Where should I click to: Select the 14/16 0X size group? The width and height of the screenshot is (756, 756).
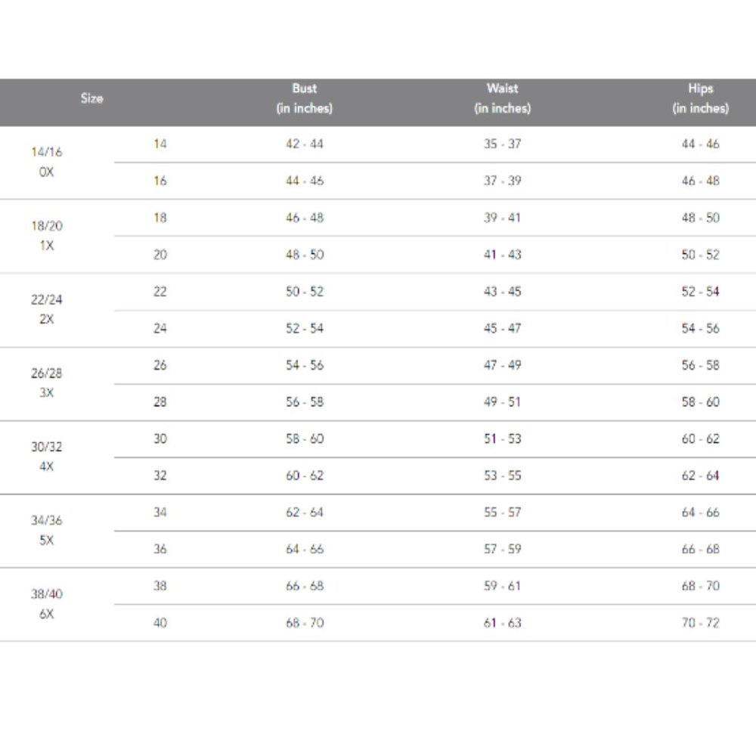coord(47,162)
